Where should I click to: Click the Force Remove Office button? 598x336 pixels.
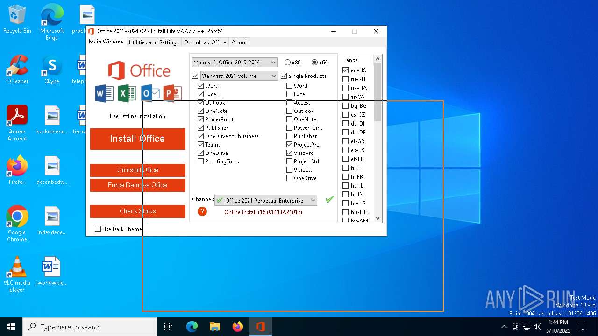137,185
